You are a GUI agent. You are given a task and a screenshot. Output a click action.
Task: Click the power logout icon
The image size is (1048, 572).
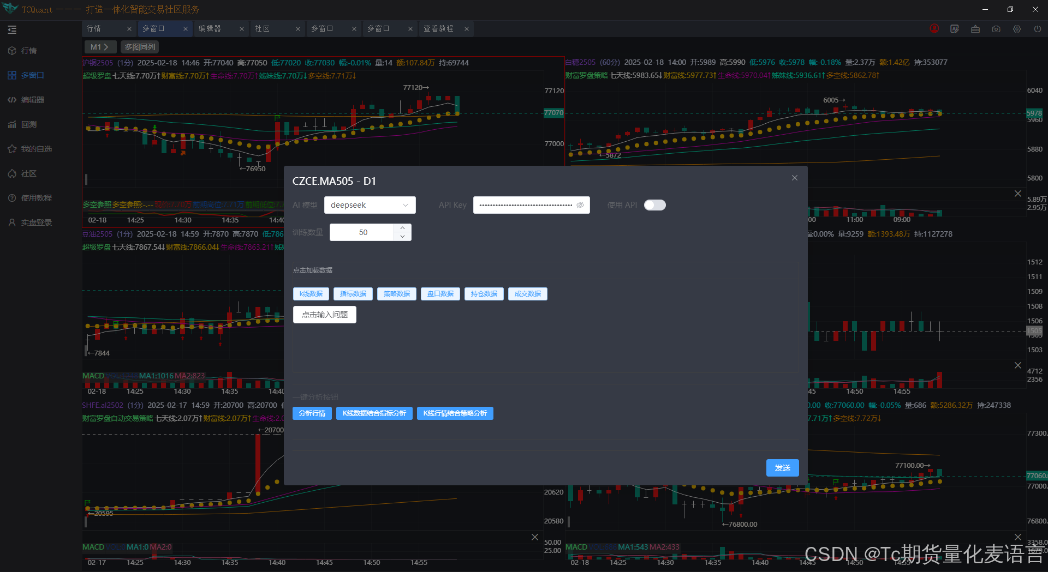pos(1038,29)
